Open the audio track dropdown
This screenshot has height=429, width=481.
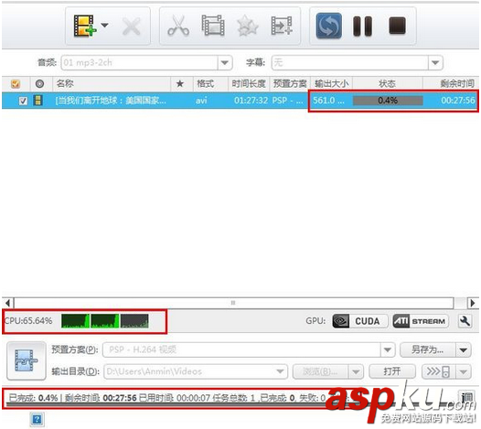225,62
